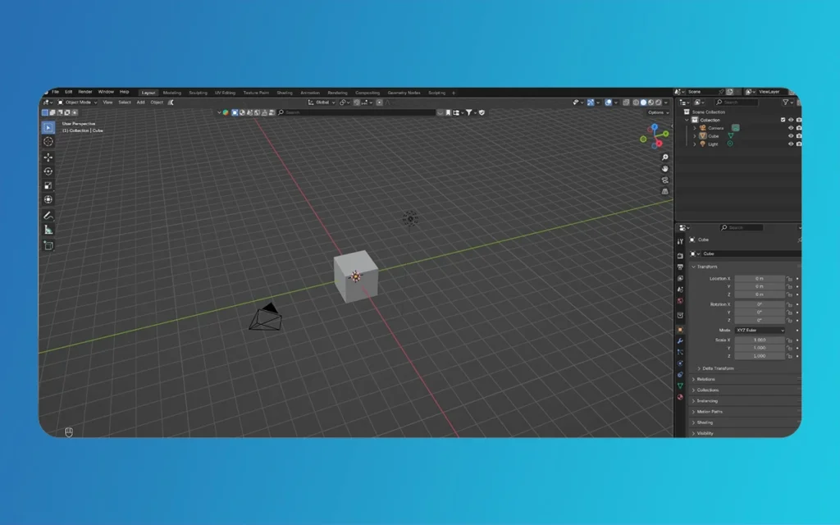This screenshot has width=840, height=525.
Task: Switch to Material Preview shading
Action: (651, 103)
